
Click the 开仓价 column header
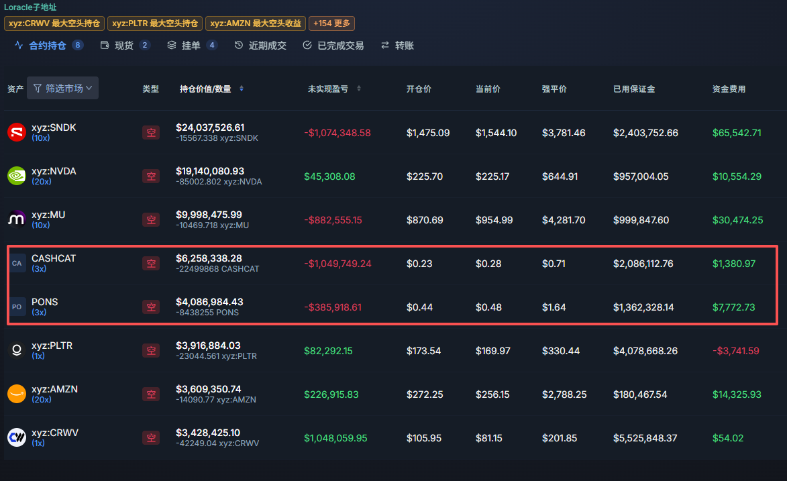(419, 89)
